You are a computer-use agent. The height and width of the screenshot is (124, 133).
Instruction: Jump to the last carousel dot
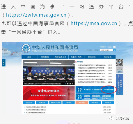tap(72, 84)
